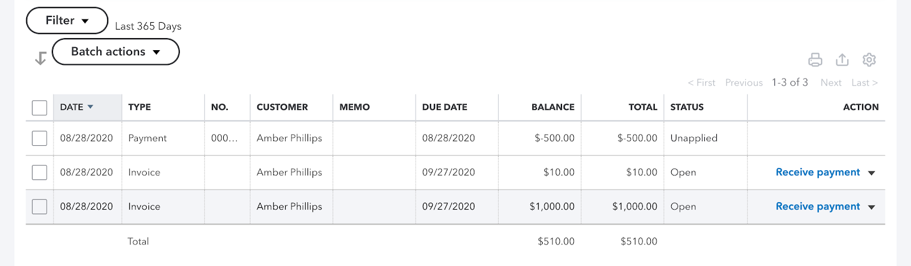Expand action arrow for $10.00 invoice
The height and width of the screenshot is (266, 911).
(872, 173)
